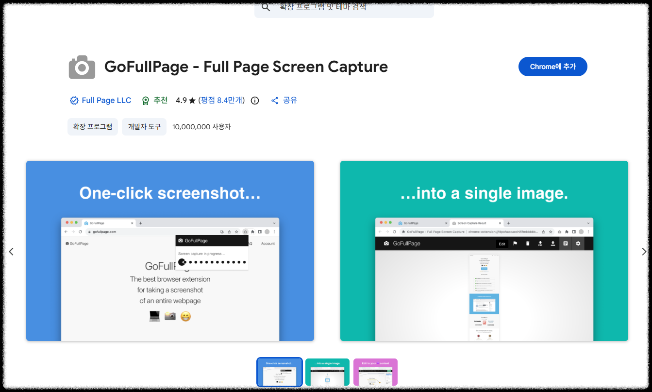Open the blue One-click screenshot preview image

[x=170, y=251]
